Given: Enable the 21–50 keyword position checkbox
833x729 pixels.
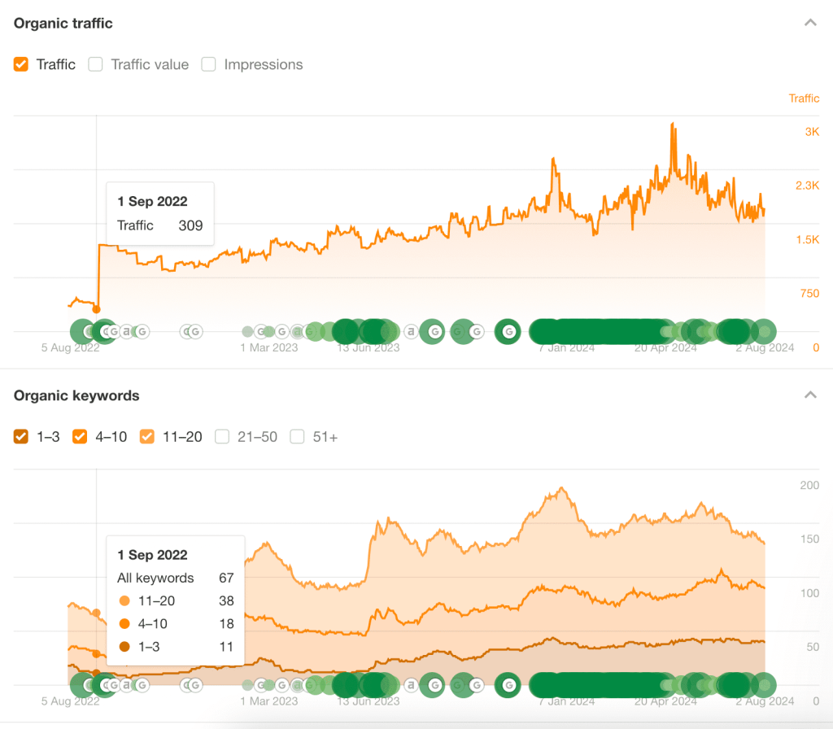Looking at the screenshot, I should coord(222,437).
